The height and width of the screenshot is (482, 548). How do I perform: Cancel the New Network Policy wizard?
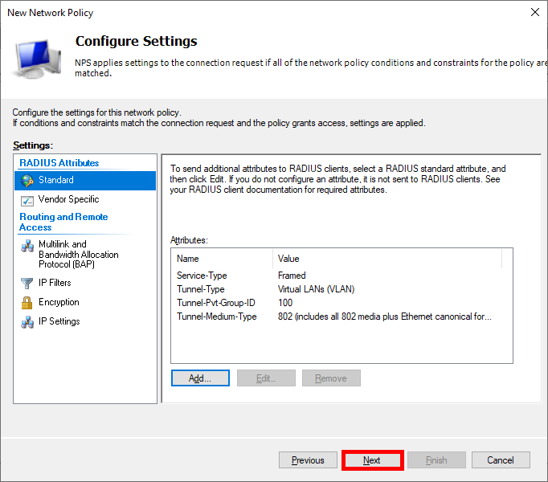(501, 460)
